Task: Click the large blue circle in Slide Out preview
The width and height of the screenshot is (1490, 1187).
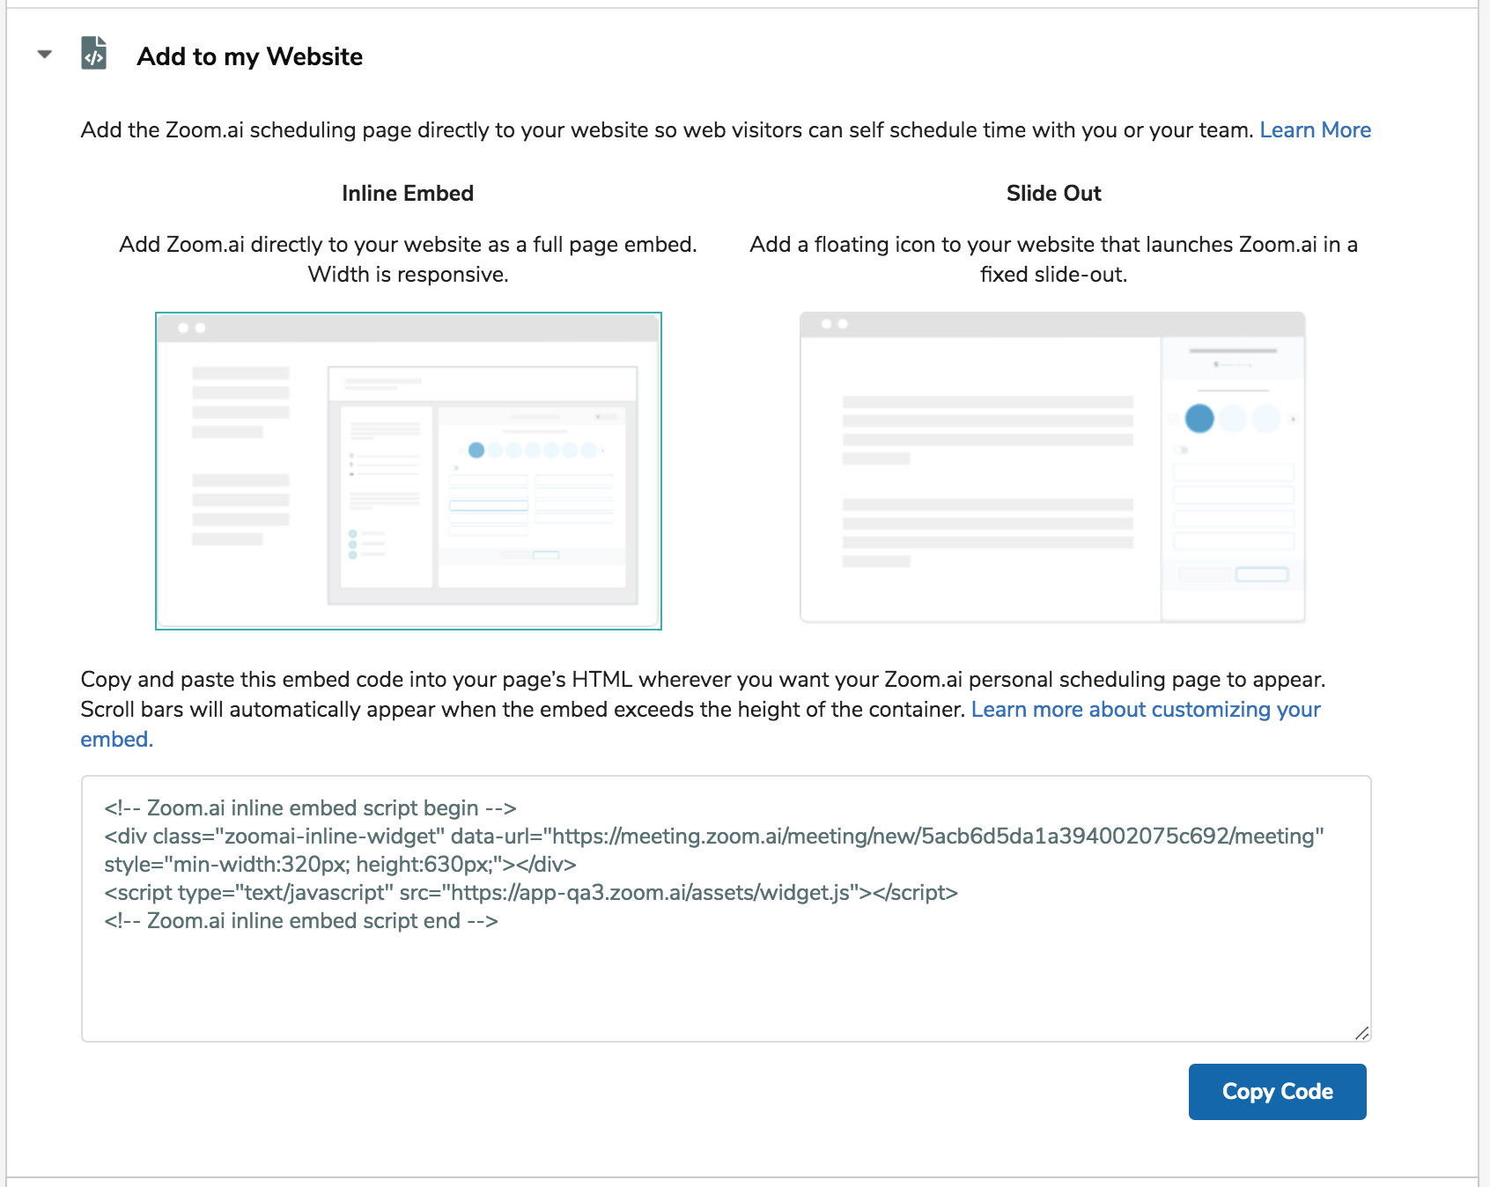Action: click(1199, 418)
